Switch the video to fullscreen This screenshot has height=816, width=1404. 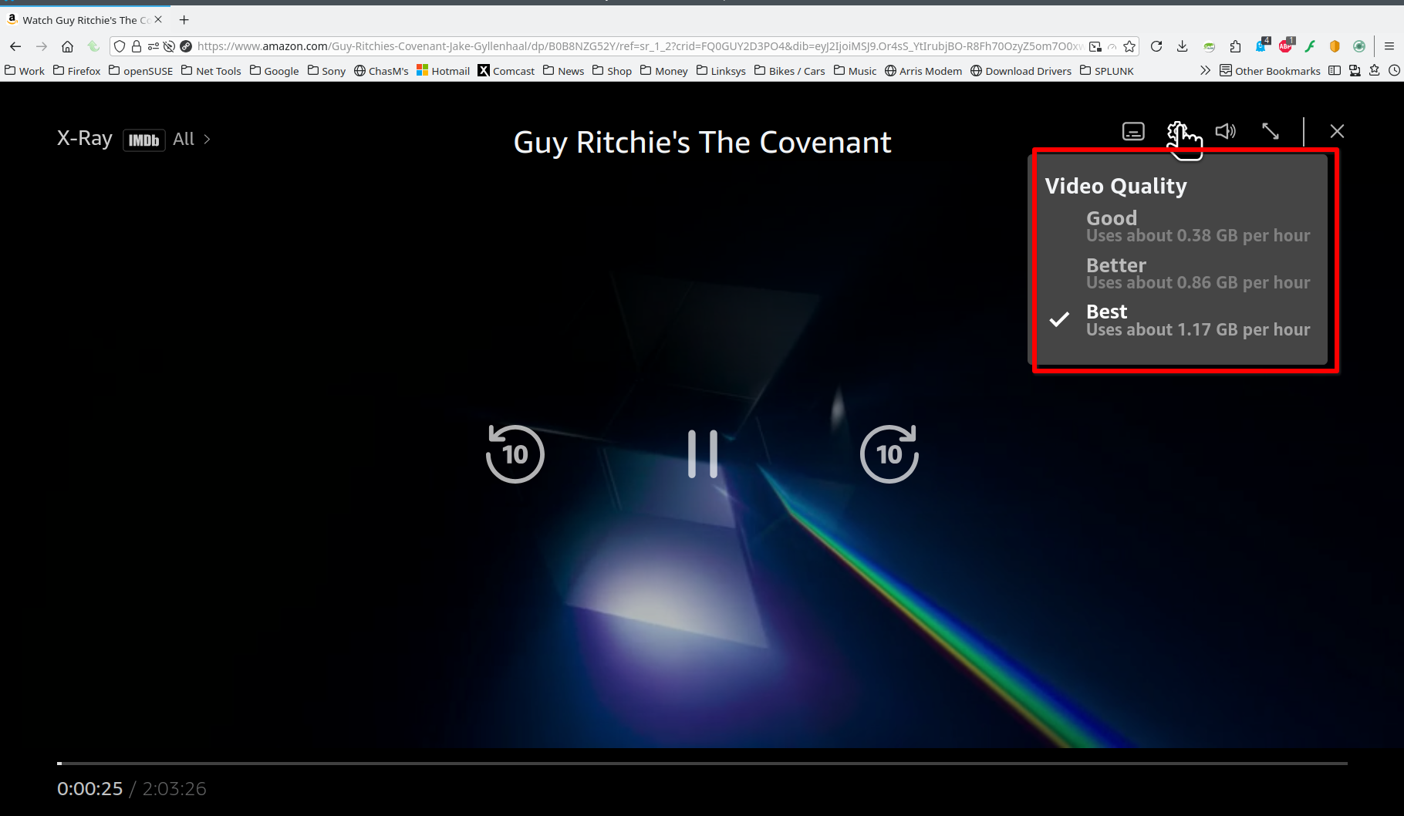click(1271, 131)
